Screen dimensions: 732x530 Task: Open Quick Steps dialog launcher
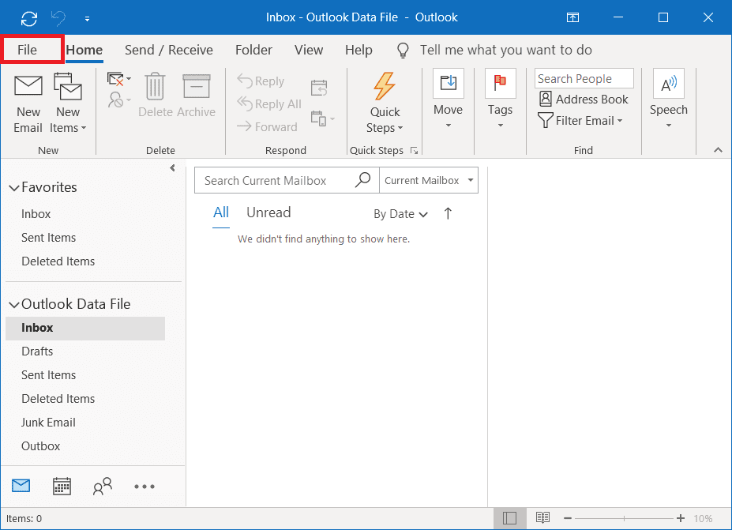(414, 150)
